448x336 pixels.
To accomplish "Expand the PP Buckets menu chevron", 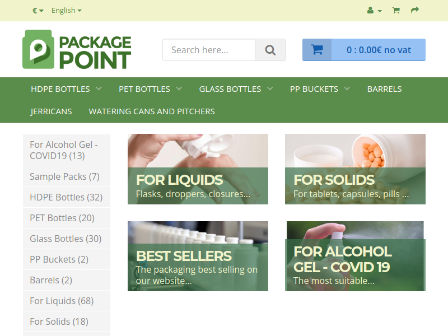I will tap(347, 88).
